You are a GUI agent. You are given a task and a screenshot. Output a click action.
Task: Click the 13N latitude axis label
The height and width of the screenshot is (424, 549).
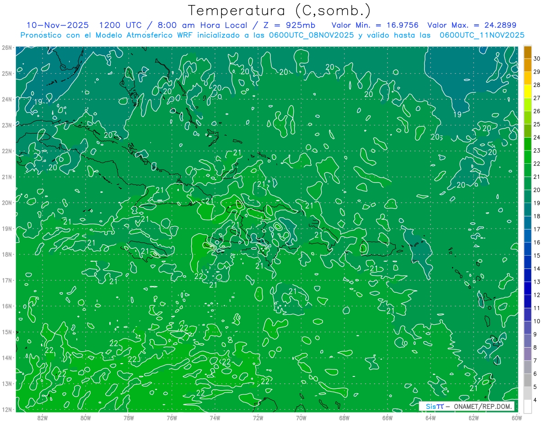click(6, 383)
